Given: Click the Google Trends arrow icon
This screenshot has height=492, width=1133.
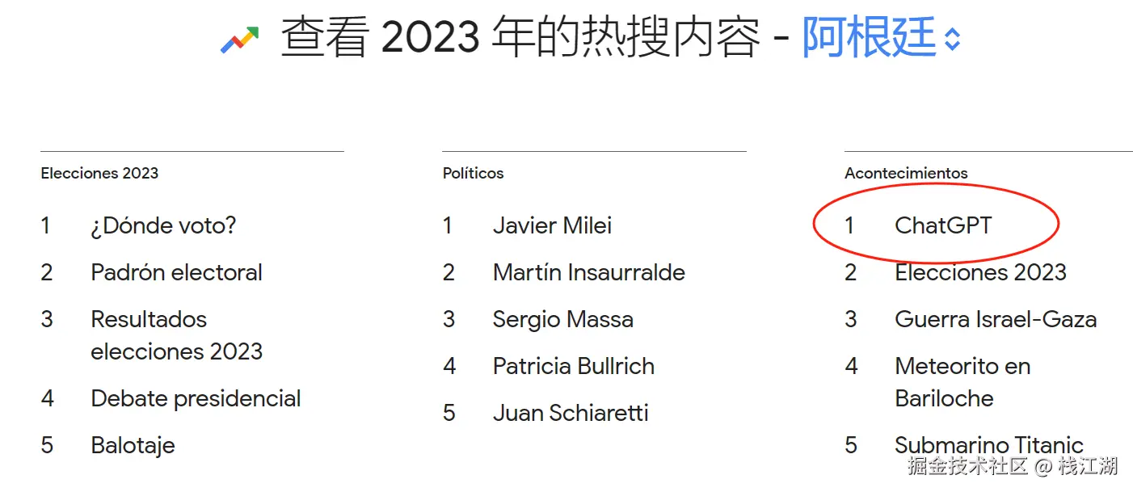Looking at the screenshot, I should 239,40.
